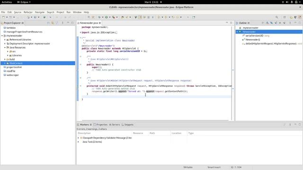Click overview ruler marker near constructor stub
Viewport: 303px width, 170px height.
tap(233, 70)
